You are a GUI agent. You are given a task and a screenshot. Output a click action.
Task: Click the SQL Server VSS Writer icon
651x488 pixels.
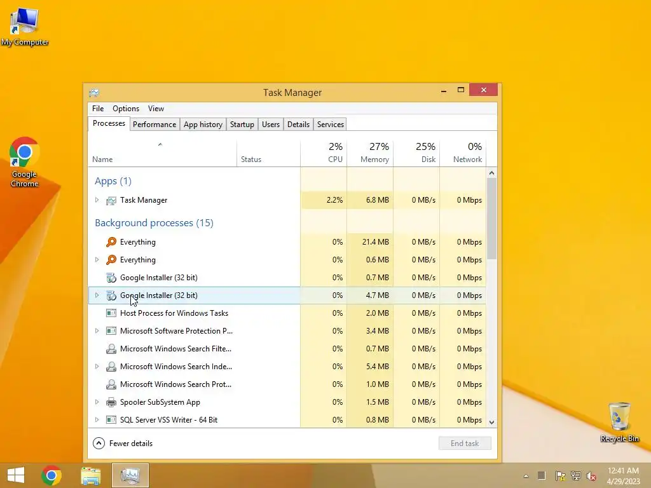pos(111,420)
